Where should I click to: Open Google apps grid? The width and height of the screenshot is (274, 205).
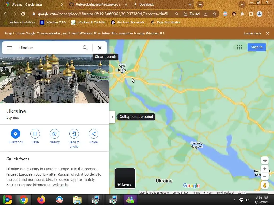[x=239, y=47]
